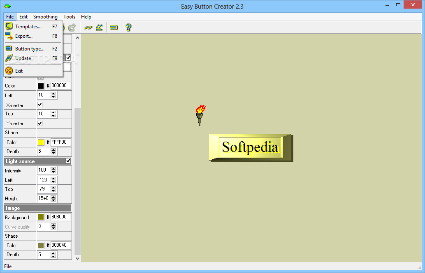
Task: Choose Update in the File menu
Action: [x=33, y=58]
